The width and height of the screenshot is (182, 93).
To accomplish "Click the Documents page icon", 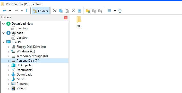I will (x=13, y=70).
